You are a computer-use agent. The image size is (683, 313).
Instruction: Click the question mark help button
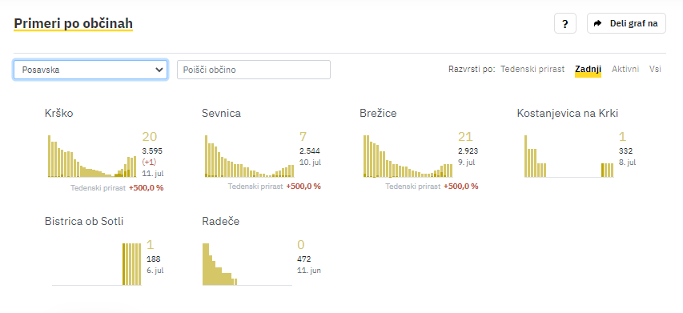coord(565,23)
